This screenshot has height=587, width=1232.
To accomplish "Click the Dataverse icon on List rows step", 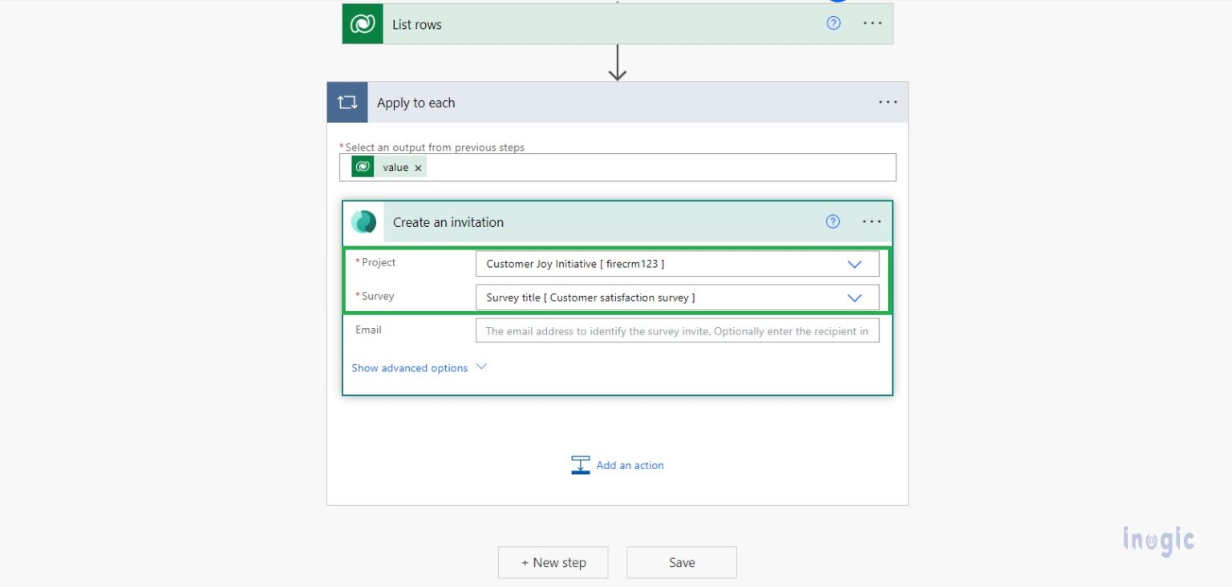I will pos(363,23).
